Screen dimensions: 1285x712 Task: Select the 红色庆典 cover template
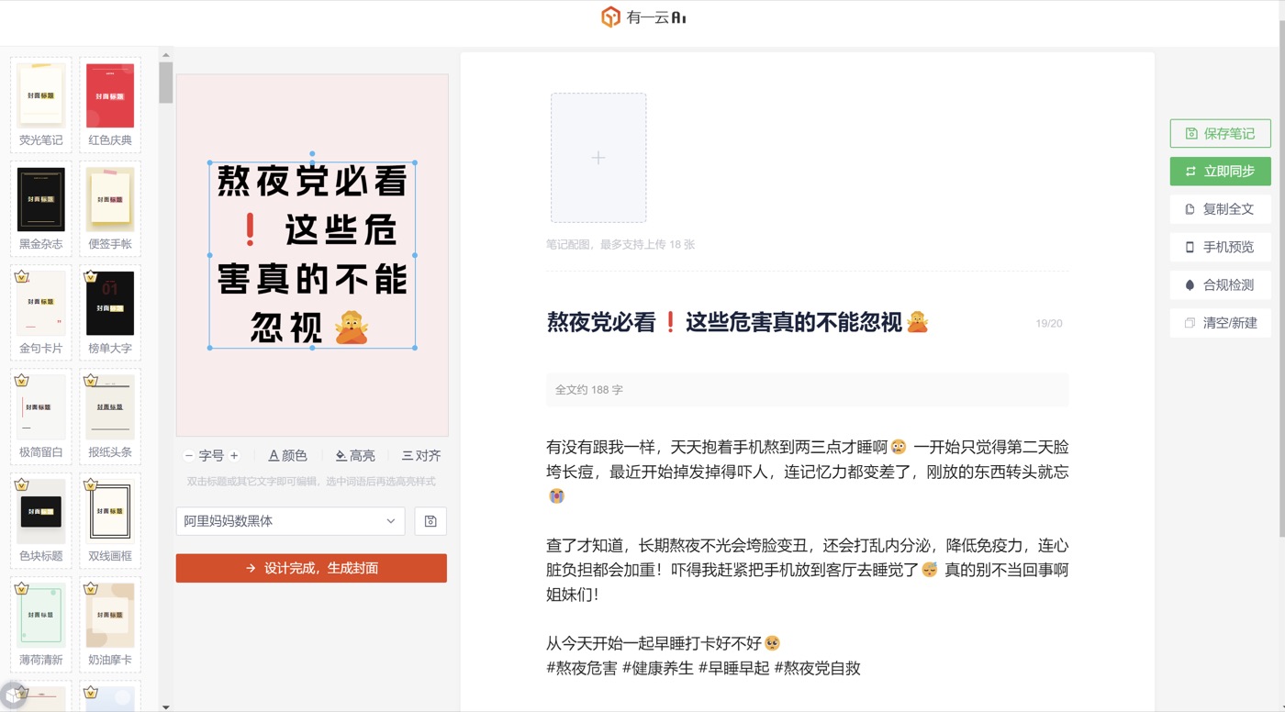pyautogui.click(x=110, y=105)
